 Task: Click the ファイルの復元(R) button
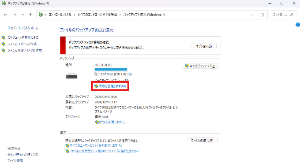[x=202, y=141]
